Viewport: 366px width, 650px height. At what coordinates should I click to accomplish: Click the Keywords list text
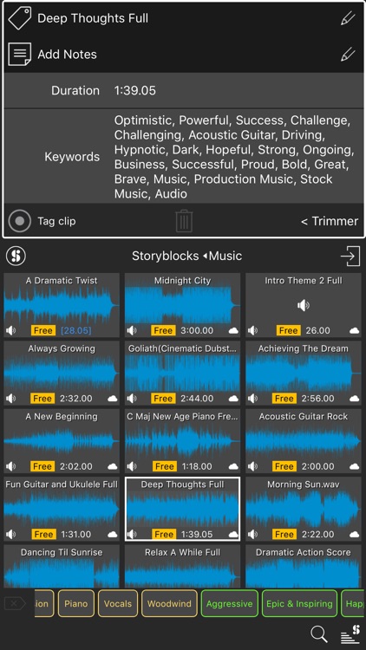232,157
